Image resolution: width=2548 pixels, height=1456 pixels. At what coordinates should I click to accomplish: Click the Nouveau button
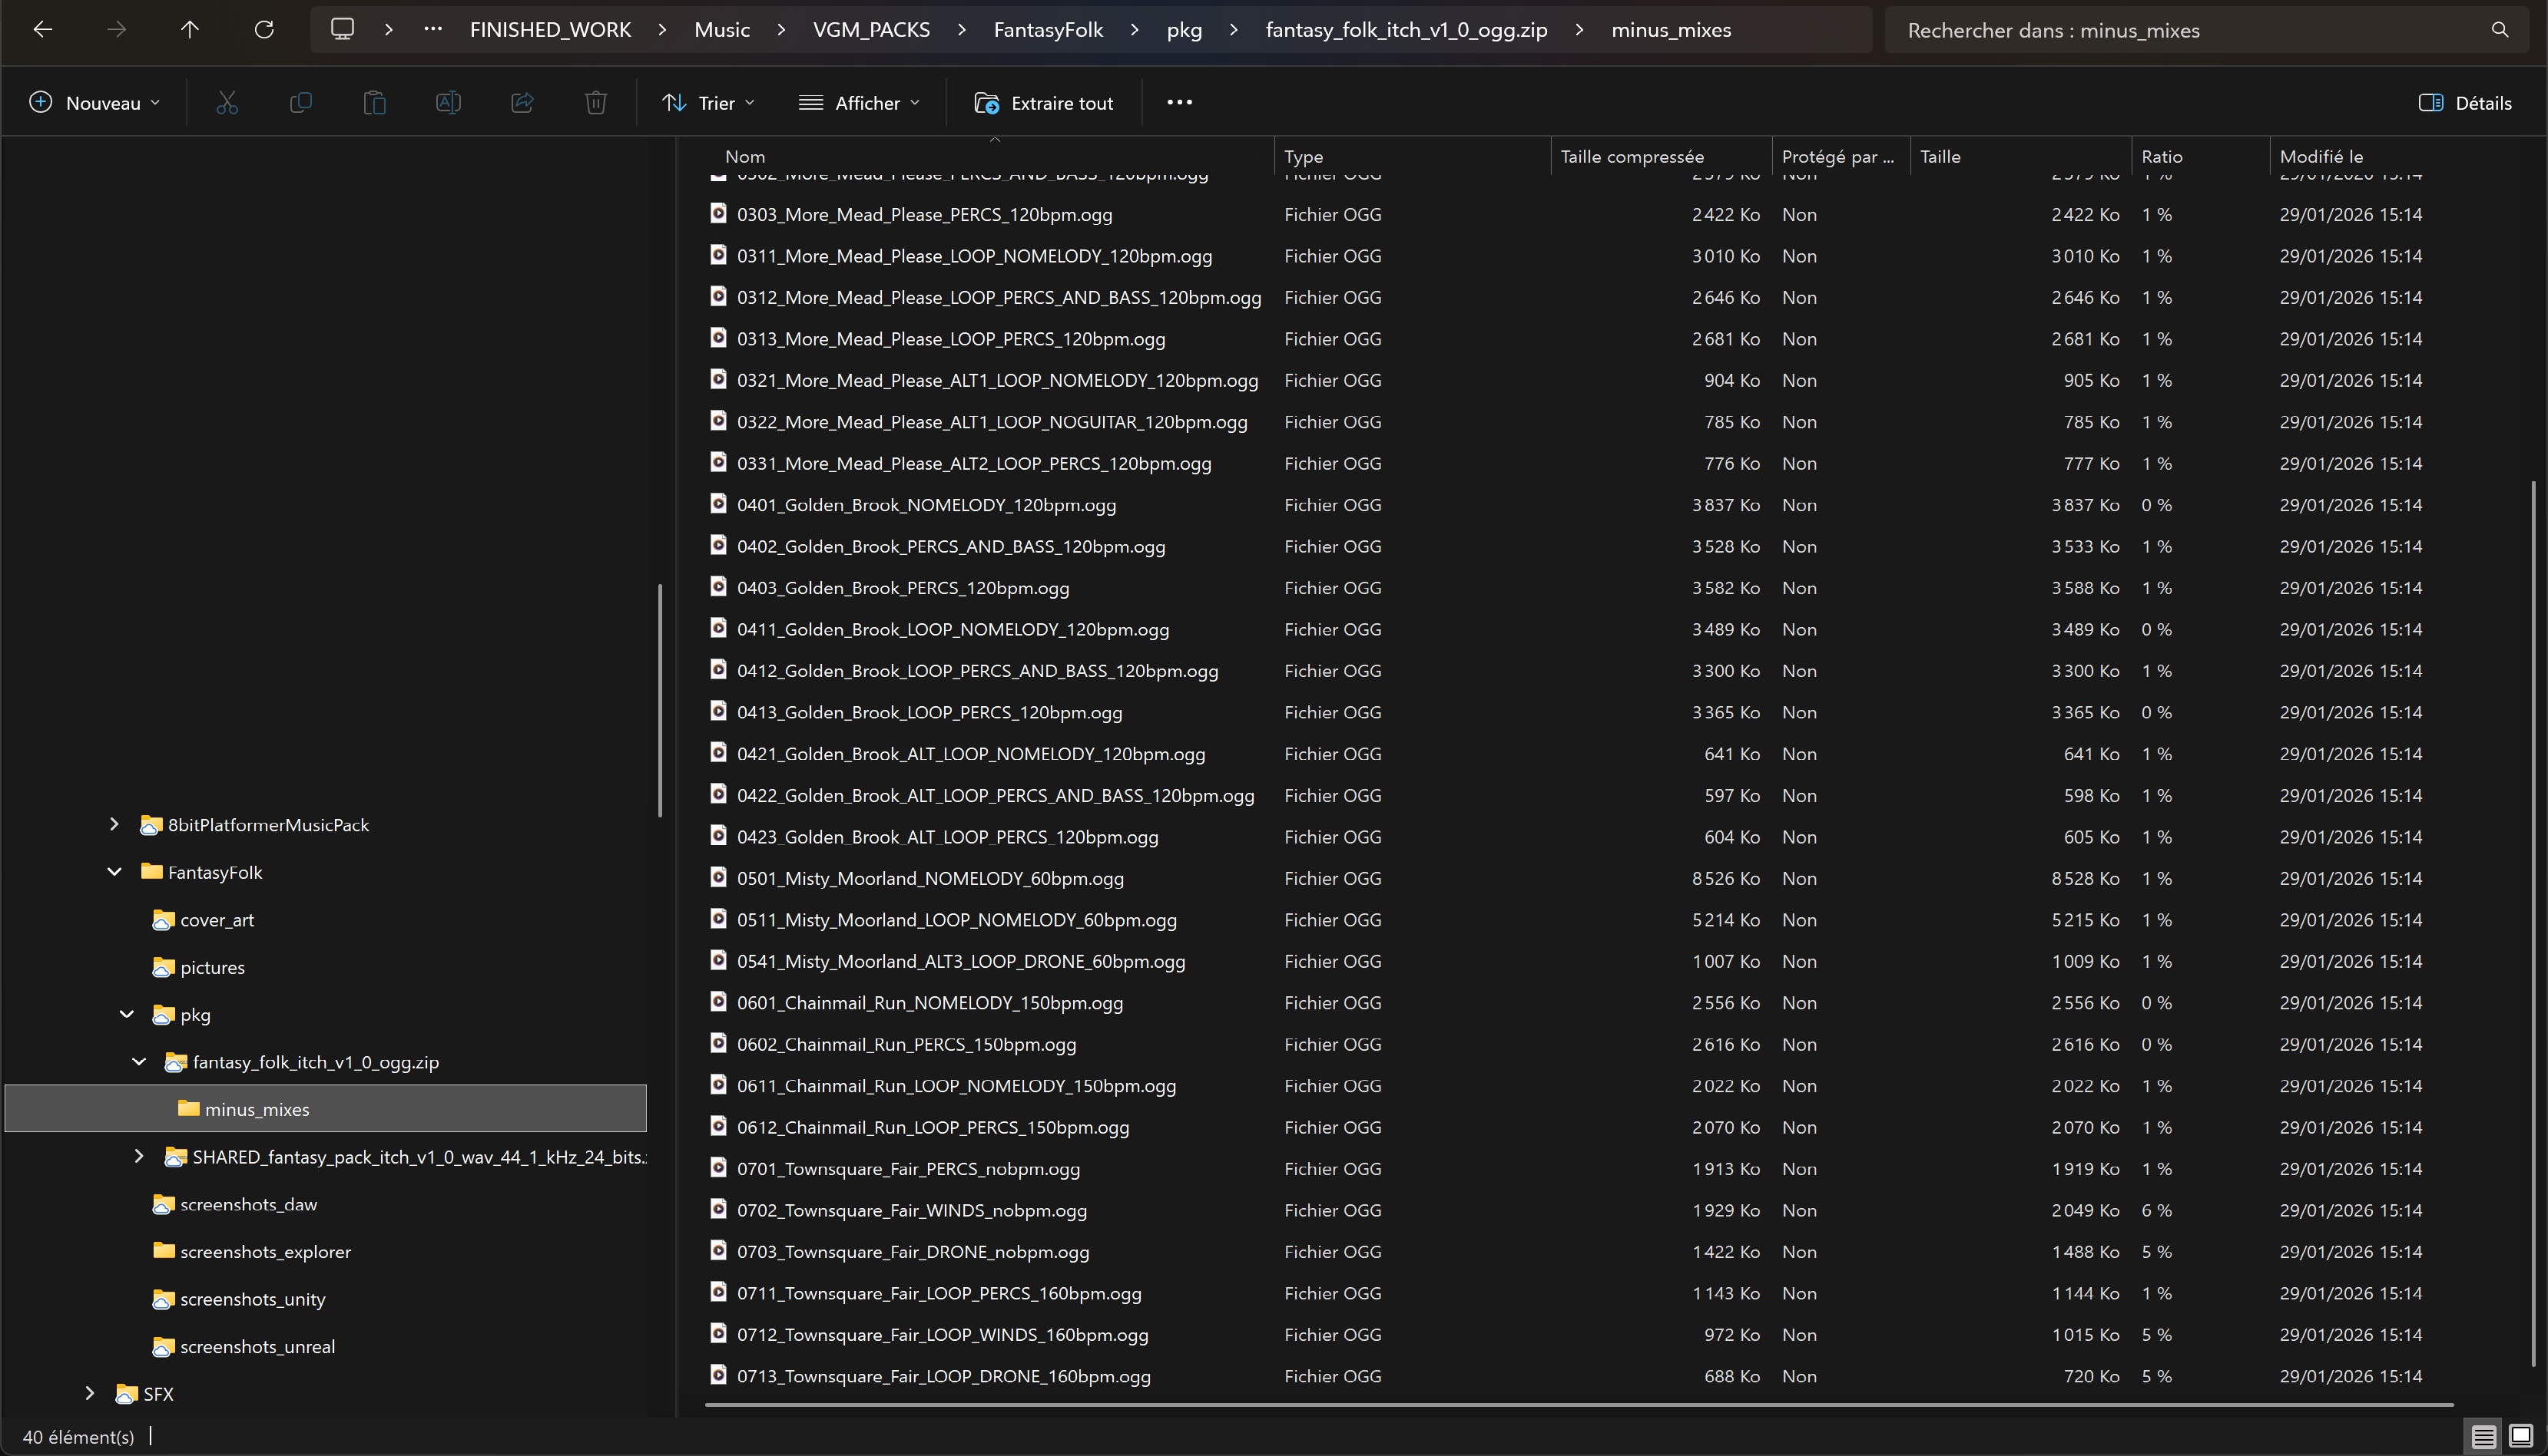pos(95,103)
